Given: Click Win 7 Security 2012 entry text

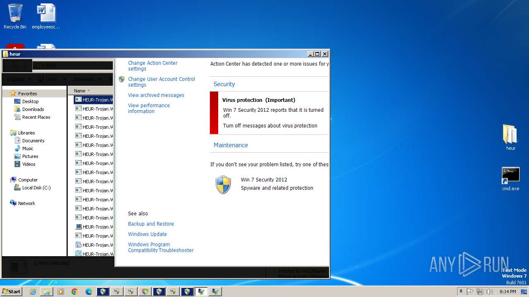Looking at the screenshot, I should tap(264, 180).
